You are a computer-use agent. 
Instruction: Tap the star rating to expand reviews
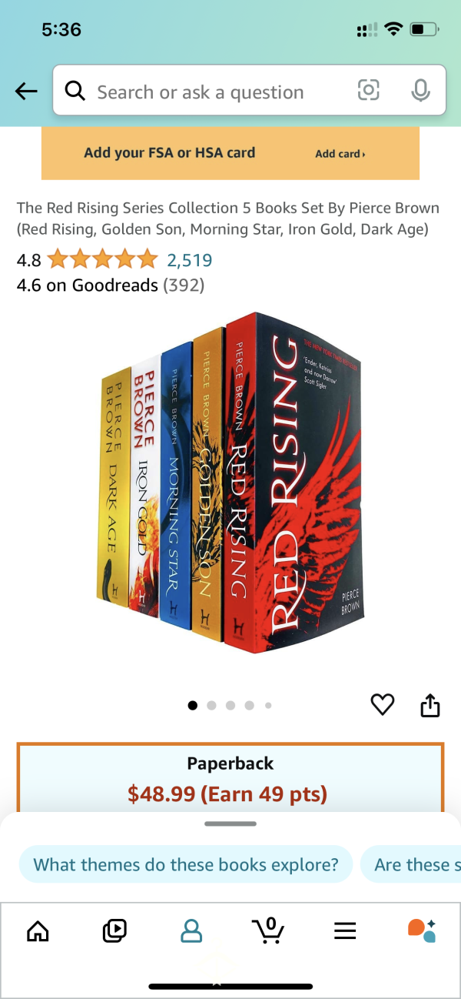point(102,260)
